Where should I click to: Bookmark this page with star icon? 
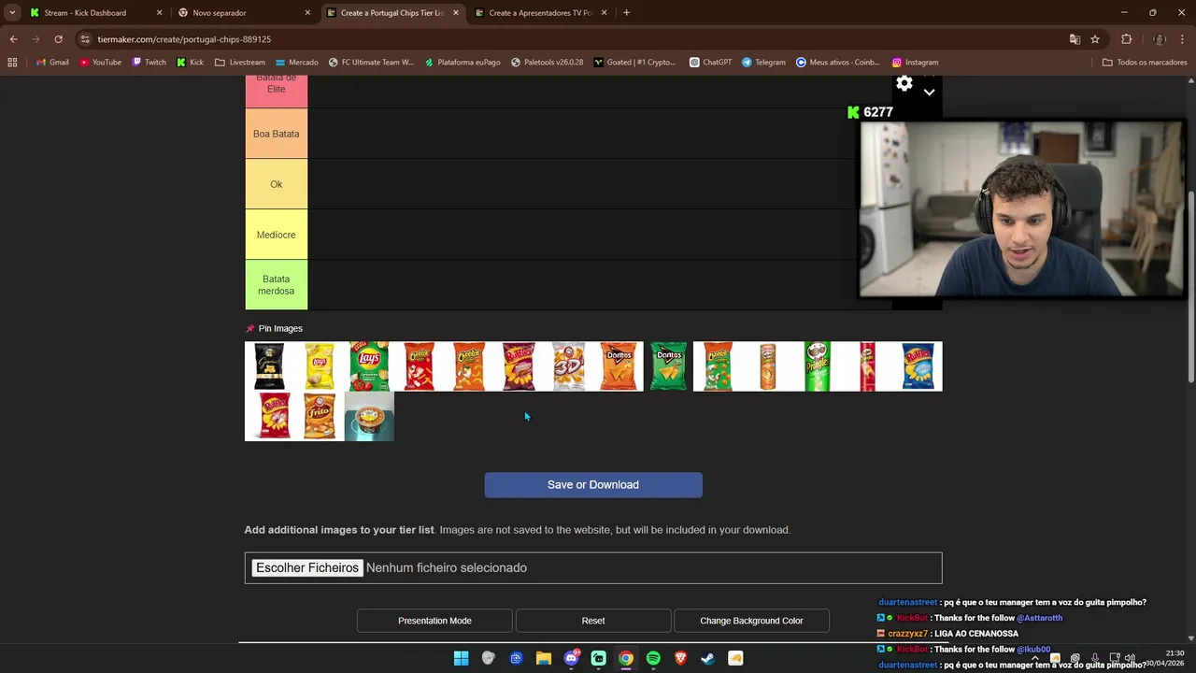click(1095, 39)
